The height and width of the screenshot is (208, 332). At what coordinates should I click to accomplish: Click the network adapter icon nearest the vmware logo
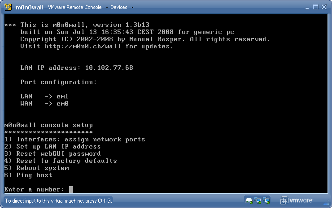(266, 200)
